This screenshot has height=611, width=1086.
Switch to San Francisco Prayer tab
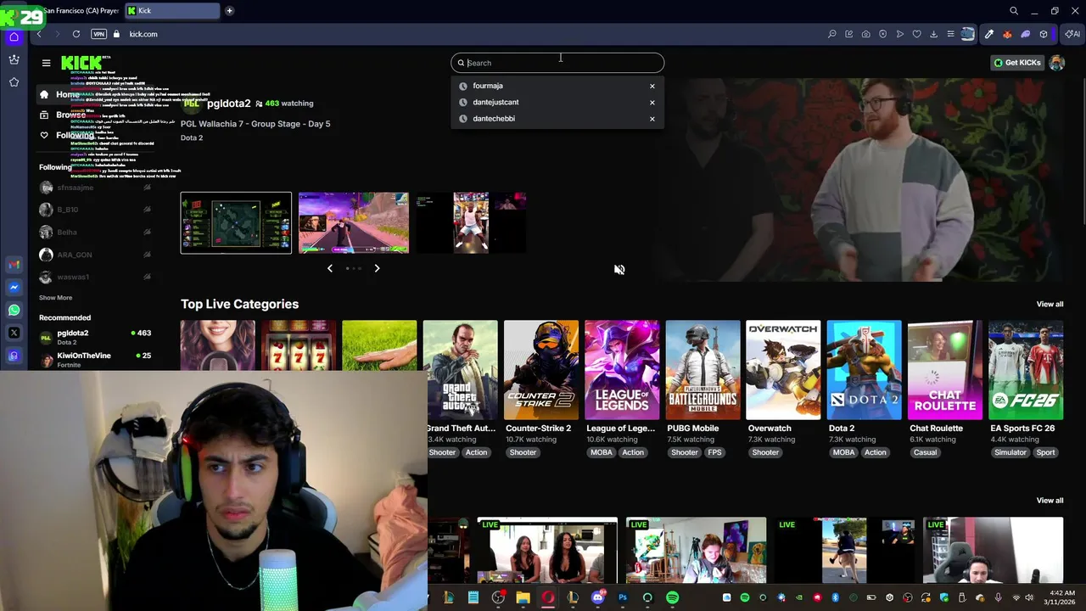pos(81,11)
